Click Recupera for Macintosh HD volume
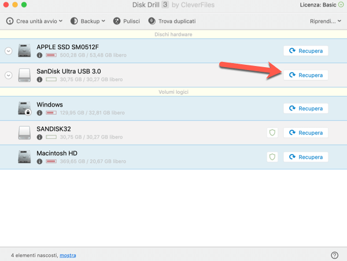The width and height of the screenshot is (347, 261). pyautogui.click(x=305, y=157)
